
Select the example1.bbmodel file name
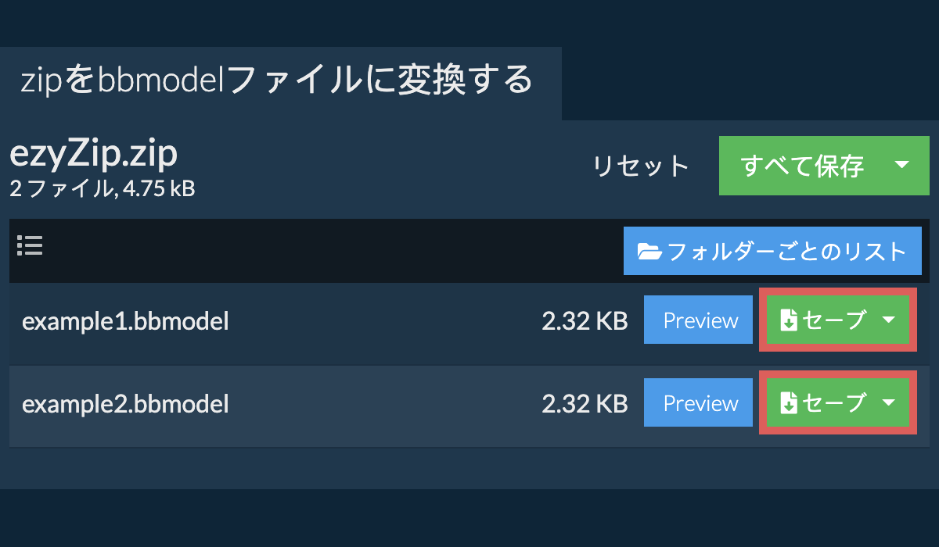(125, 321)
